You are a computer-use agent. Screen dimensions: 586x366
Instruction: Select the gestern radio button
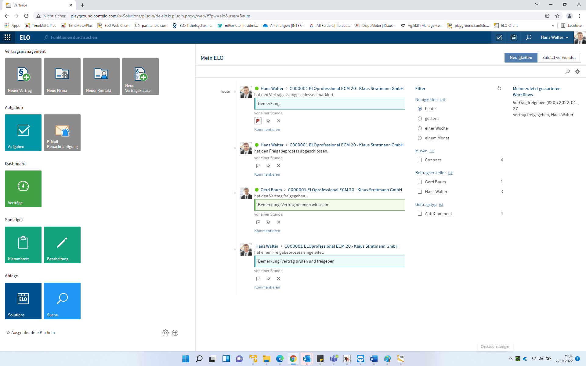pyautogui.click(x=420, y=119)
